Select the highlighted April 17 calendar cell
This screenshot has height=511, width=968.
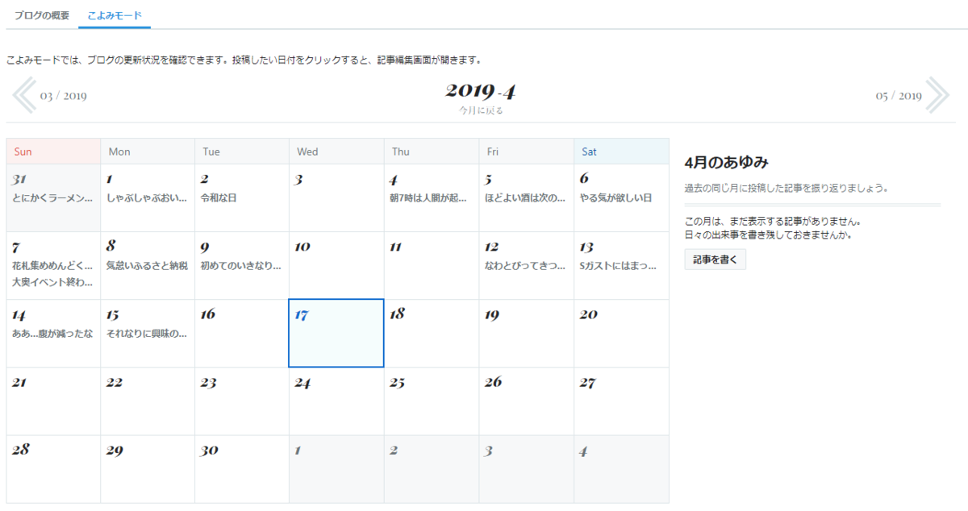point(336,333)
